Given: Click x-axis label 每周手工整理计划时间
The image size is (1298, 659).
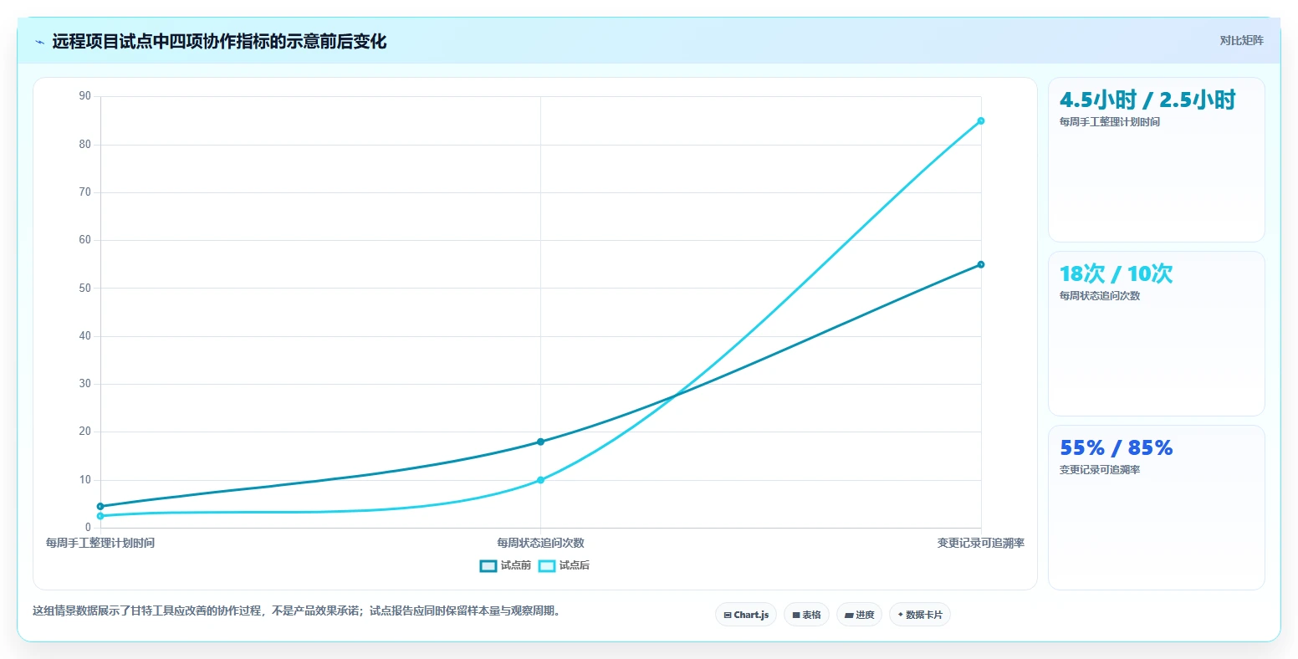Looking at the screenshot, I should 100,543.
